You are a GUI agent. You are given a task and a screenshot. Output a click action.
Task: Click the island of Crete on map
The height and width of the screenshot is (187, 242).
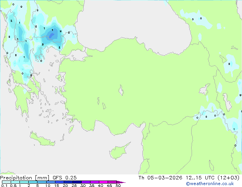42,140
